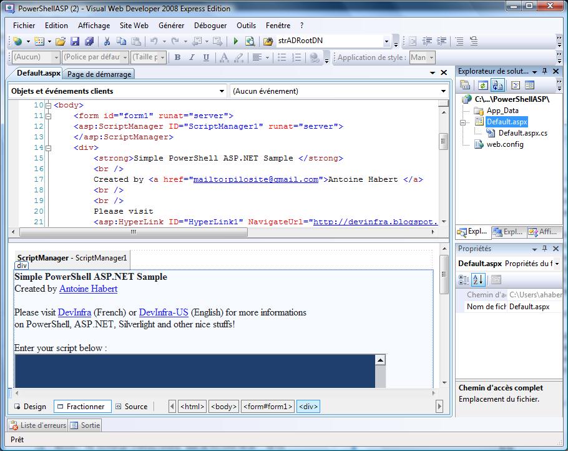Viewport: 568px width, 451px height.
Task: Open the Application de style dropdown
Action: 431,57
